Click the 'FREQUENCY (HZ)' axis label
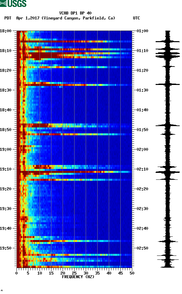Image resolution: width=182 pixels, height=294 pixels. (78, 277)
